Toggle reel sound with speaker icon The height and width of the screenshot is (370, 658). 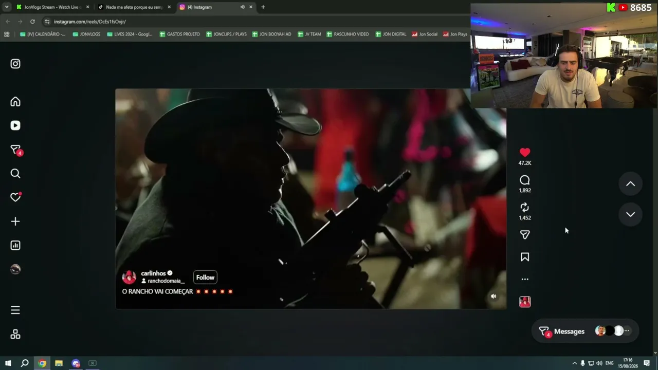click(493, 296)
